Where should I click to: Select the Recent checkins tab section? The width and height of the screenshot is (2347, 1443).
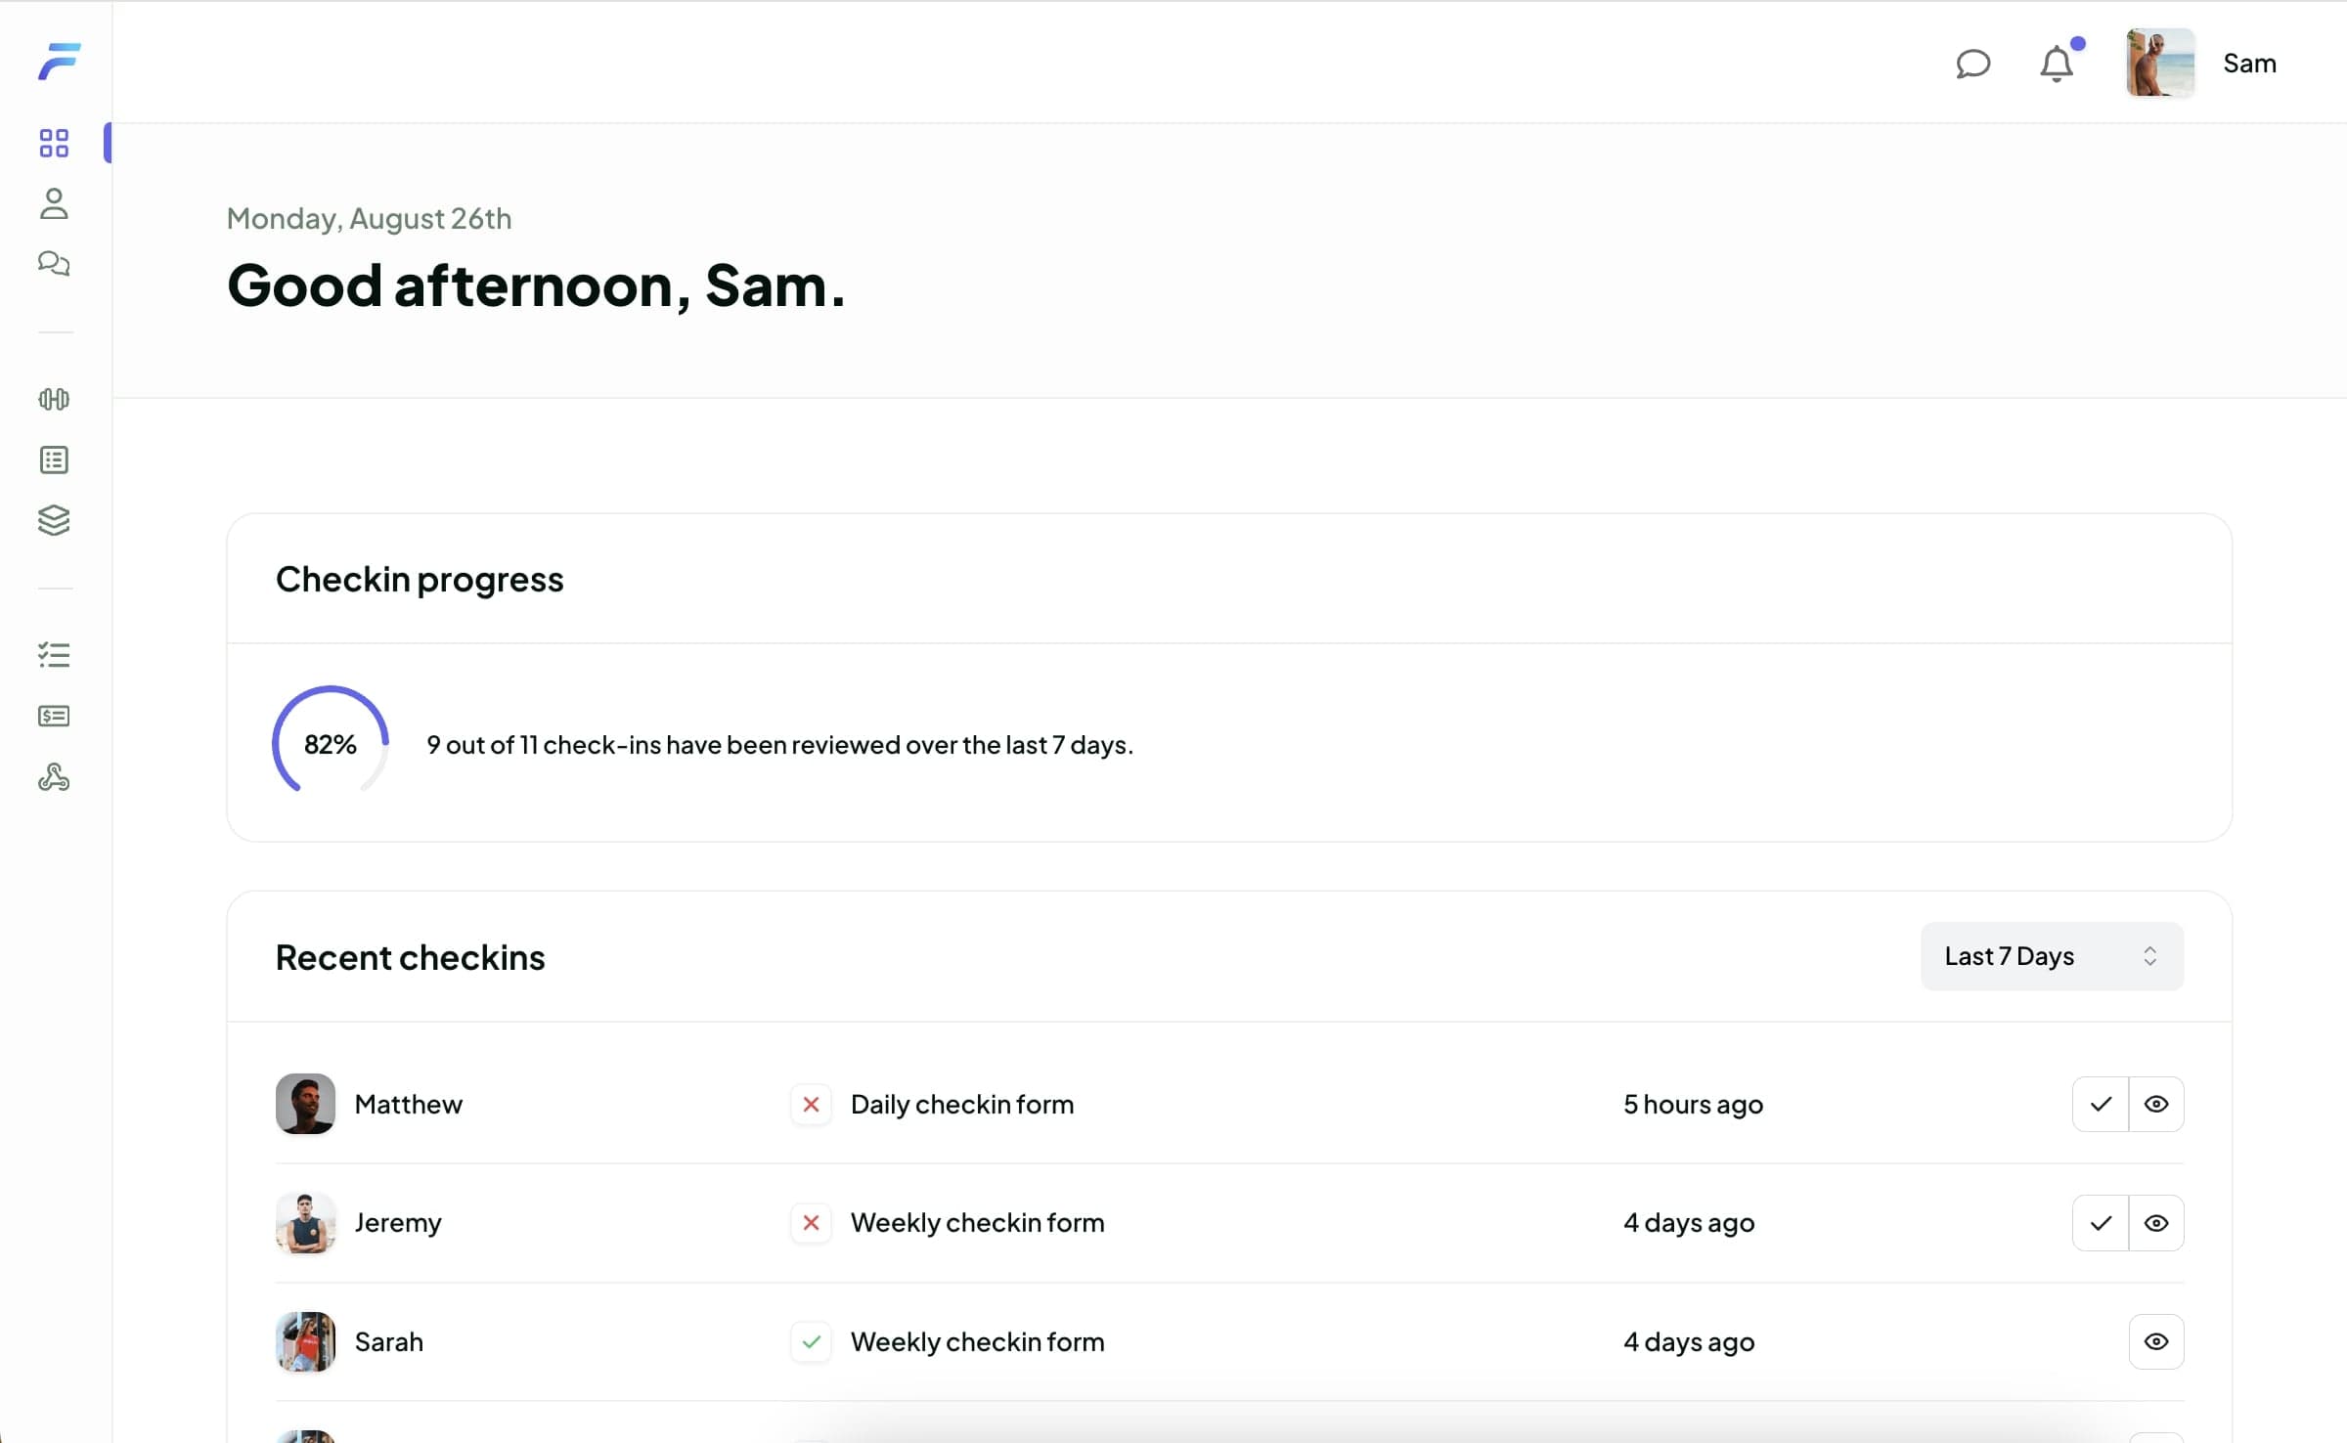(409, 955)
